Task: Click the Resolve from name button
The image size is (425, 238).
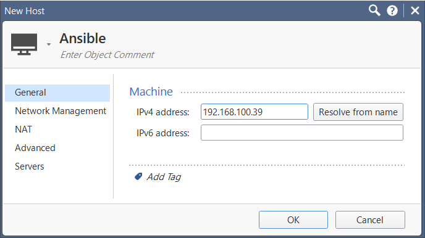Action: [358, 112]
